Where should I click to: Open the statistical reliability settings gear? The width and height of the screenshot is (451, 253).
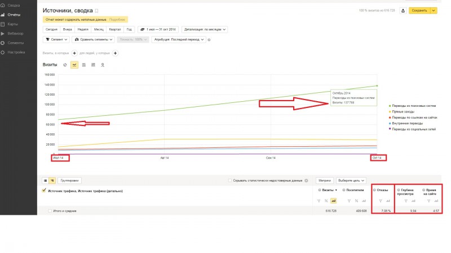click(306, 180)
